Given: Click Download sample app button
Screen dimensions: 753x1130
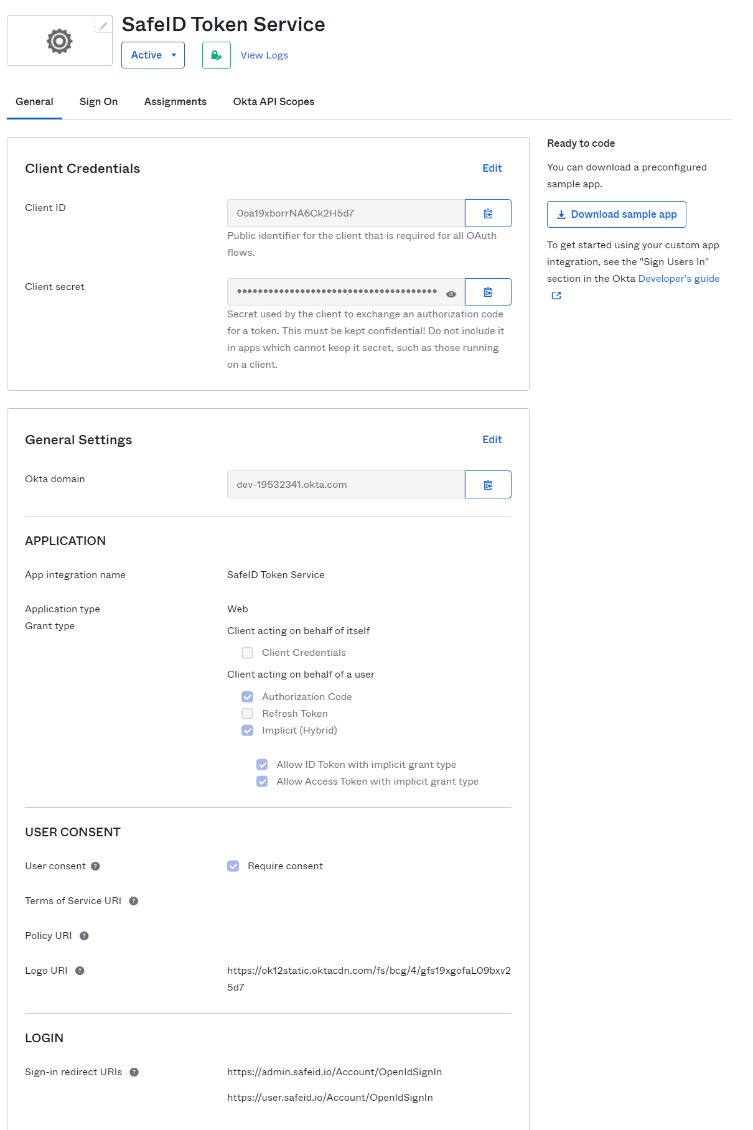Looking at the screenshot, I should click(x=616, y=215).
